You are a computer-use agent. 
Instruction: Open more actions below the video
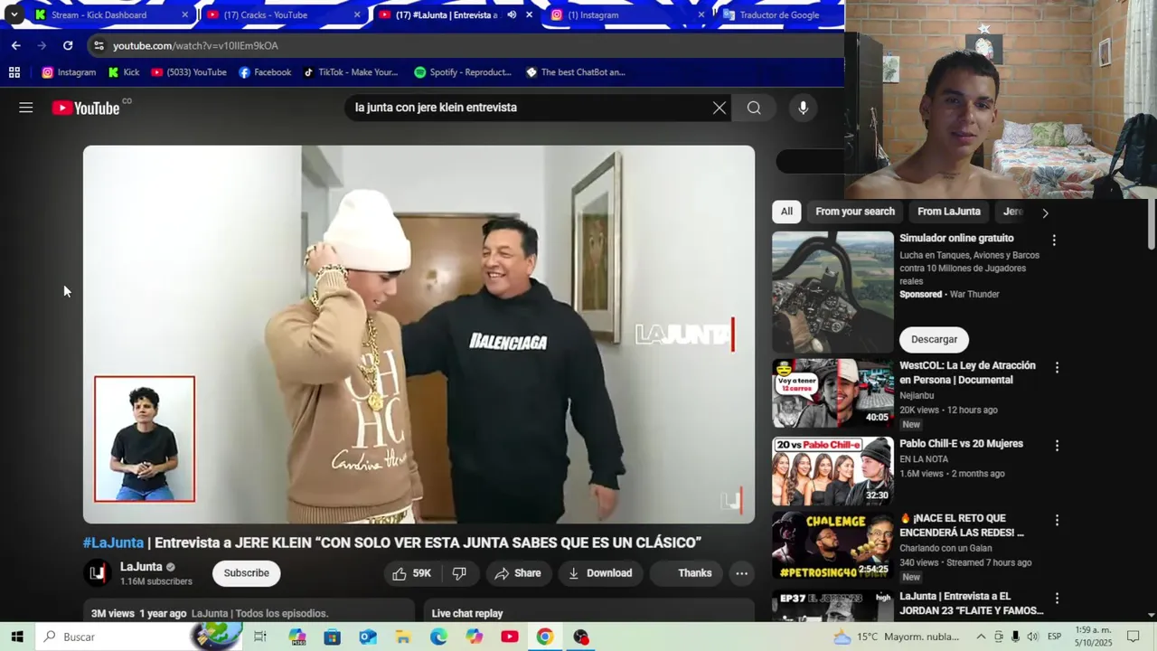(x=741, y=573)
